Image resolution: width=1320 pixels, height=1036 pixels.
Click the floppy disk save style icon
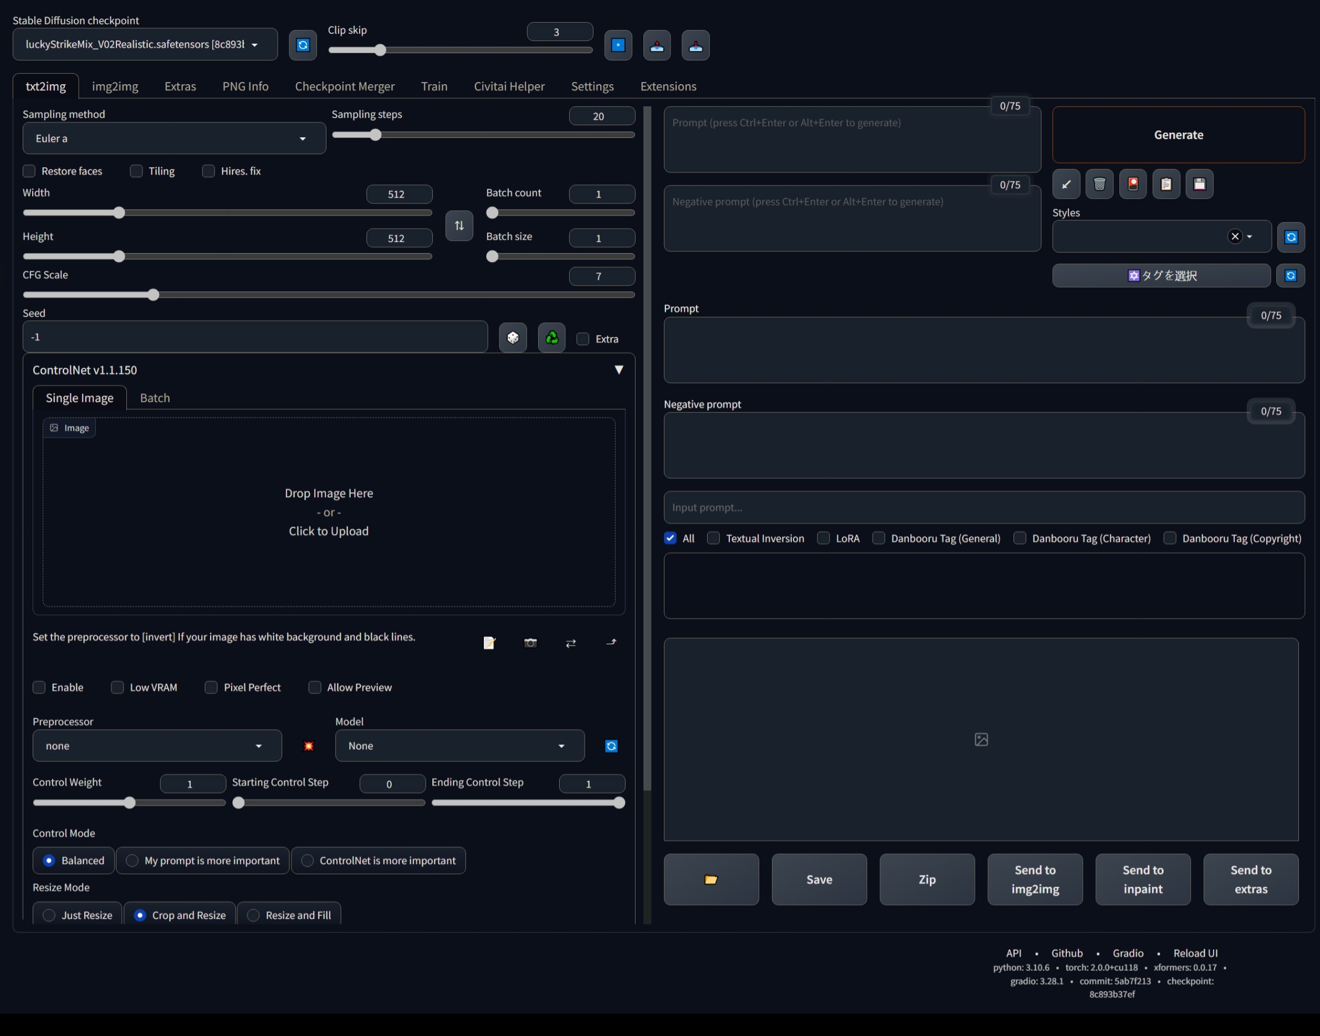tap(1199, 184)
